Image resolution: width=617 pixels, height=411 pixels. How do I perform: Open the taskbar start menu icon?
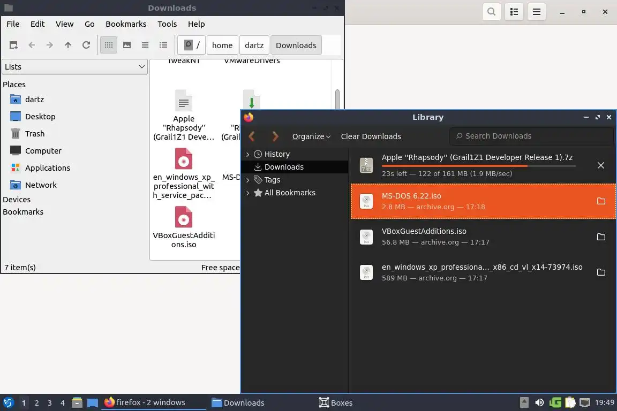(9, 403)
